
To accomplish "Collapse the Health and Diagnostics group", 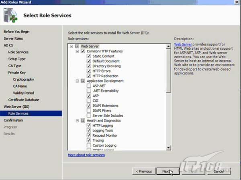I will click(x=77, y=120).
